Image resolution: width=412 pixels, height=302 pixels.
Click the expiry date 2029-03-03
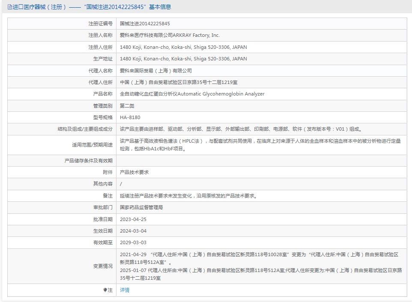click(x=133, y=242)
